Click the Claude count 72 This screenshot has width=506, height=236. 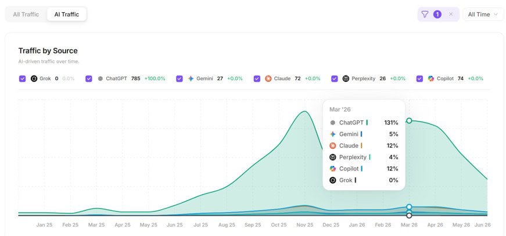[x=297, y=78]
